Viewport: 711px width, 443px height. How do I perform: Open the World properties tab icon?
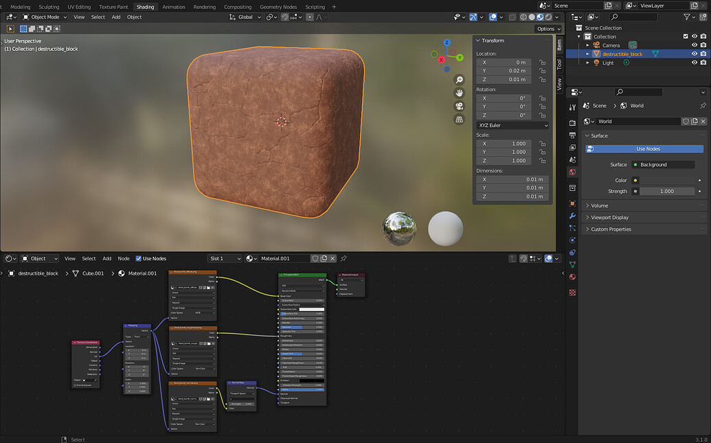pyautogui.click(x=572, y=172)
